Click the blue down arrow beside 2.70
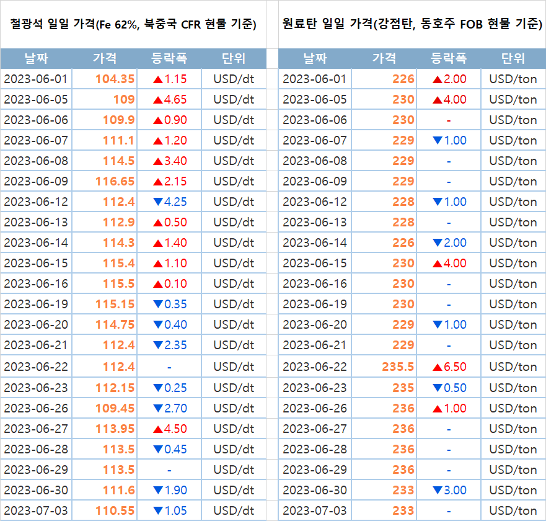The width and height of the screenshot is (546, 521). (157, 408)
